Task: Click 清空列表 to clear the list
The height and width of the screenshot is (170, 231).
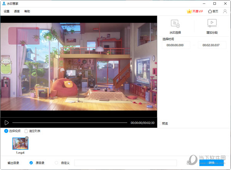Action: (32, 131)
